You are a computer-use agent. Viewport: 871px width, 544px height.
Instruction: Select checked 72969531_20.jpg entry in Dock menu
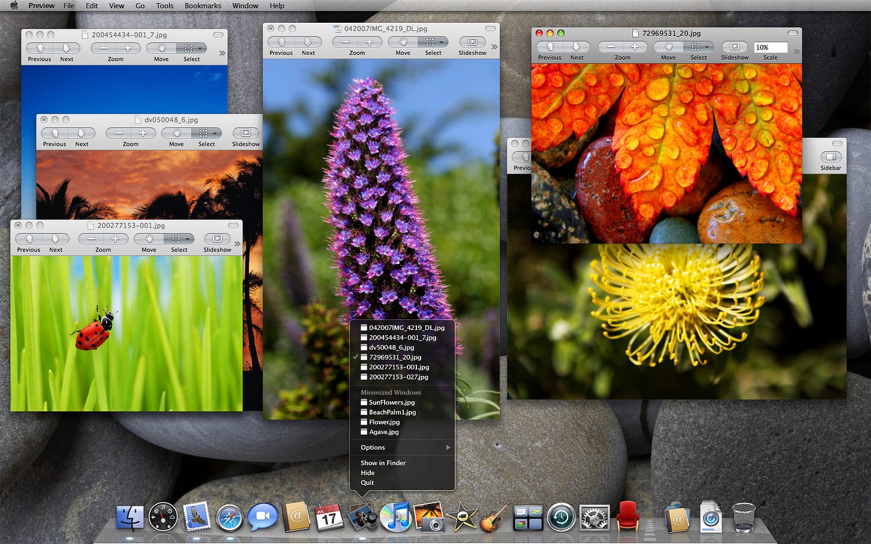coord(395,357)
